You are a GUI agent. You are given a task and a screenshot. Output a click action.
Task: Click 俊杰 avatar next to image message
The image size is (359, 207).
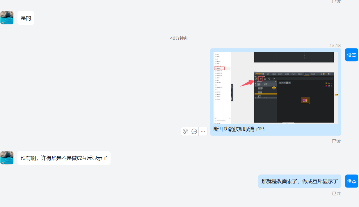click(351, 55)
